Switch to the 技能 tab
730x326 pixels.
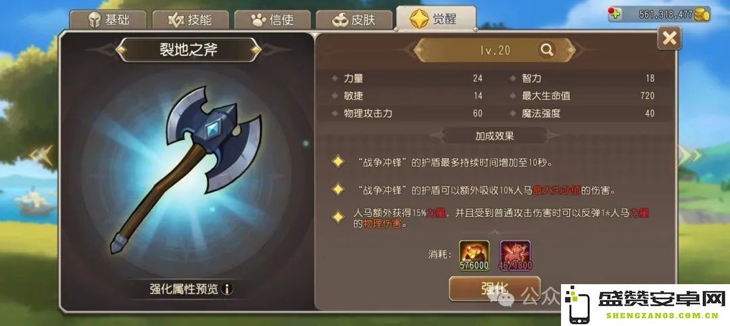pyautogui.click(x=191, y=20)
